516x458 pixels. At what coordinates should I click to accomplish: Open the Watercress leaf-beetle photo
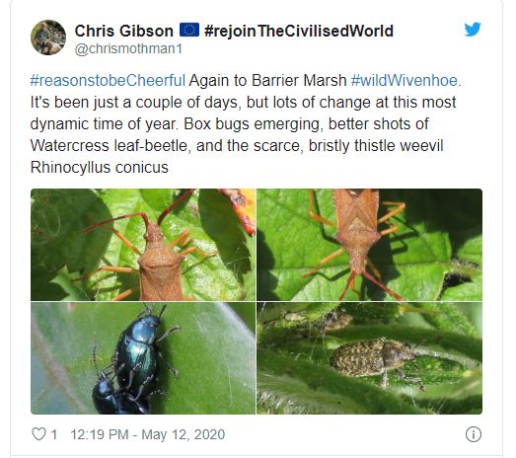tap(143, 358)
